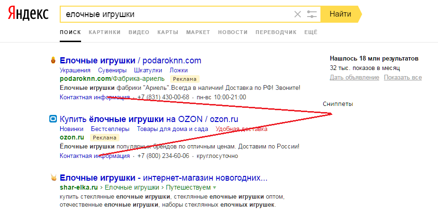
Task: Open Купить ёлочные игрушки на OZON result
Action: [x=149, y=119]
